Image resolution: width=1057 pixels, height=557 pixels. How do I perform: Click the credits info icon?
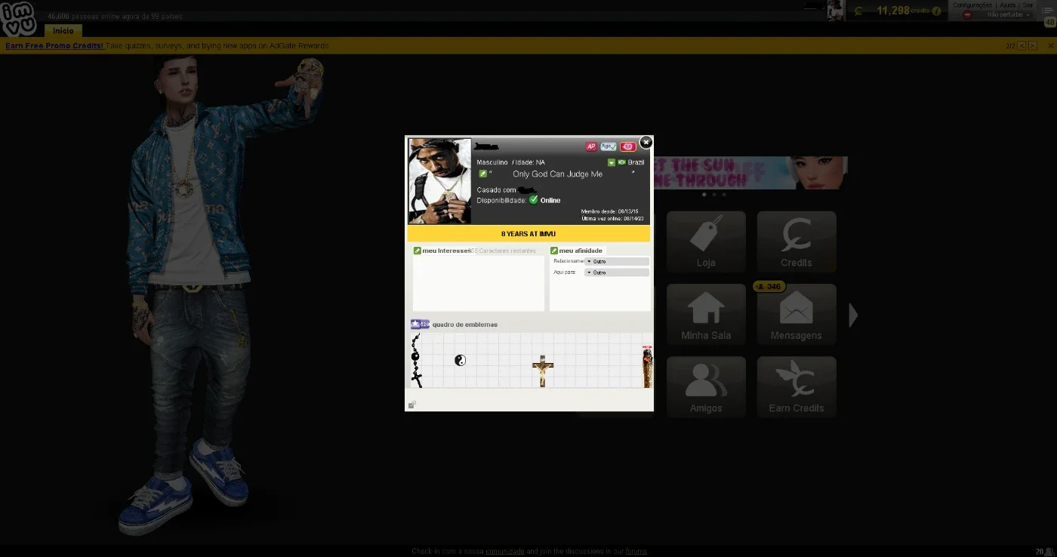936,11
